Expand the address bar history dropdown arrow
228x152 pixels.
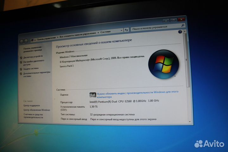pos(121,30)
